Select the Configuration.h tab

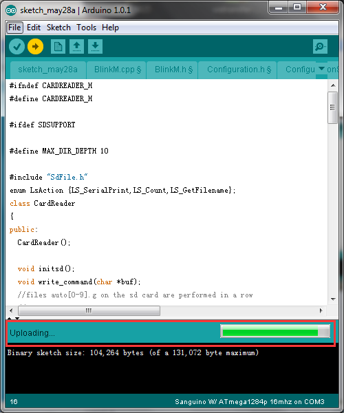[237, 70]
